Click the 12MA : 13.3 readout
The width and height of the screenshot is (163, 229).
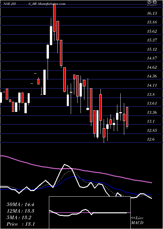[20, 211]
